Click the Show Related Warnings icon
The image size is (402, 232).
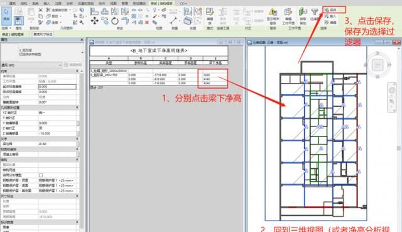(x=273, y=12)
